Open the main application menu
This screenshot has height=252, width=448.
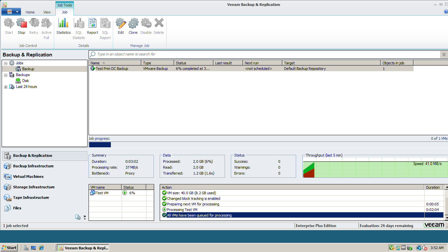(x=11, y=11)
